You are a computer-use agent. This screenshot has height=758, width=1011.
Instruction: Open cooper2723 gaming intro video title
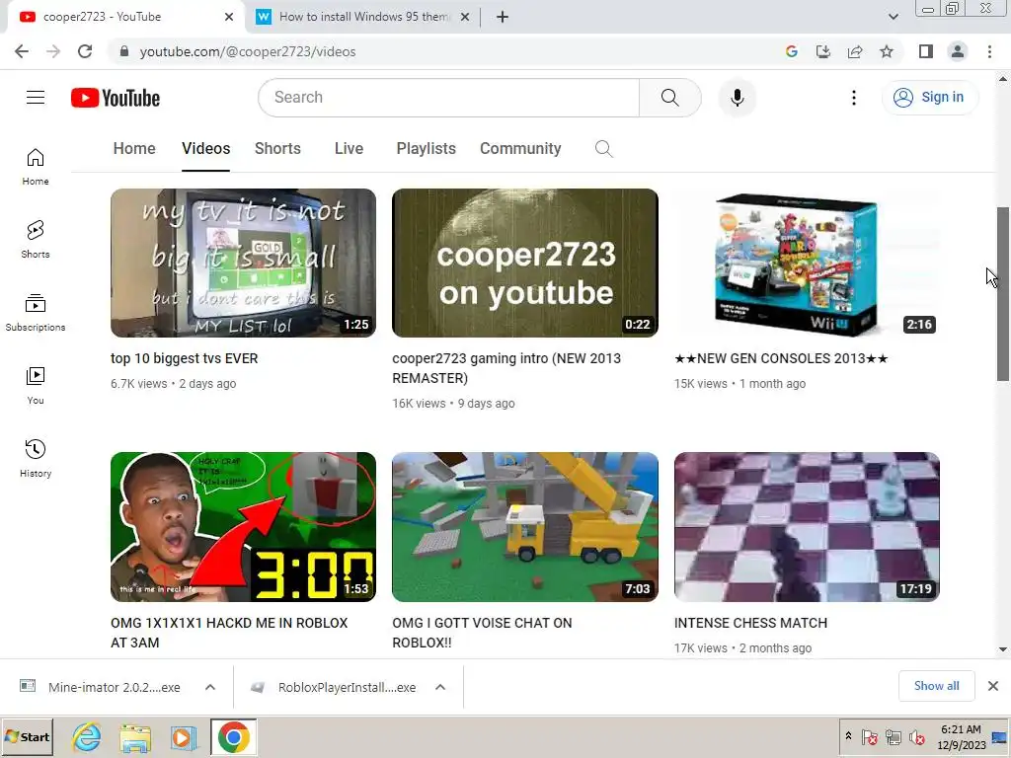tap(506, 368)
